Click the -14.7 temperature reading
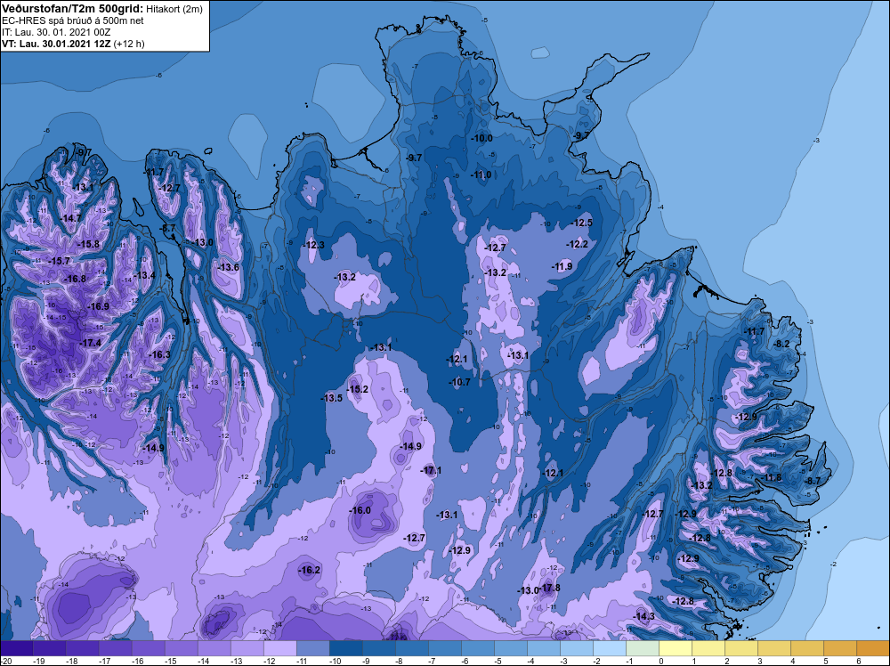This screenshot has width=890, height=666. [x=71, y=218]
